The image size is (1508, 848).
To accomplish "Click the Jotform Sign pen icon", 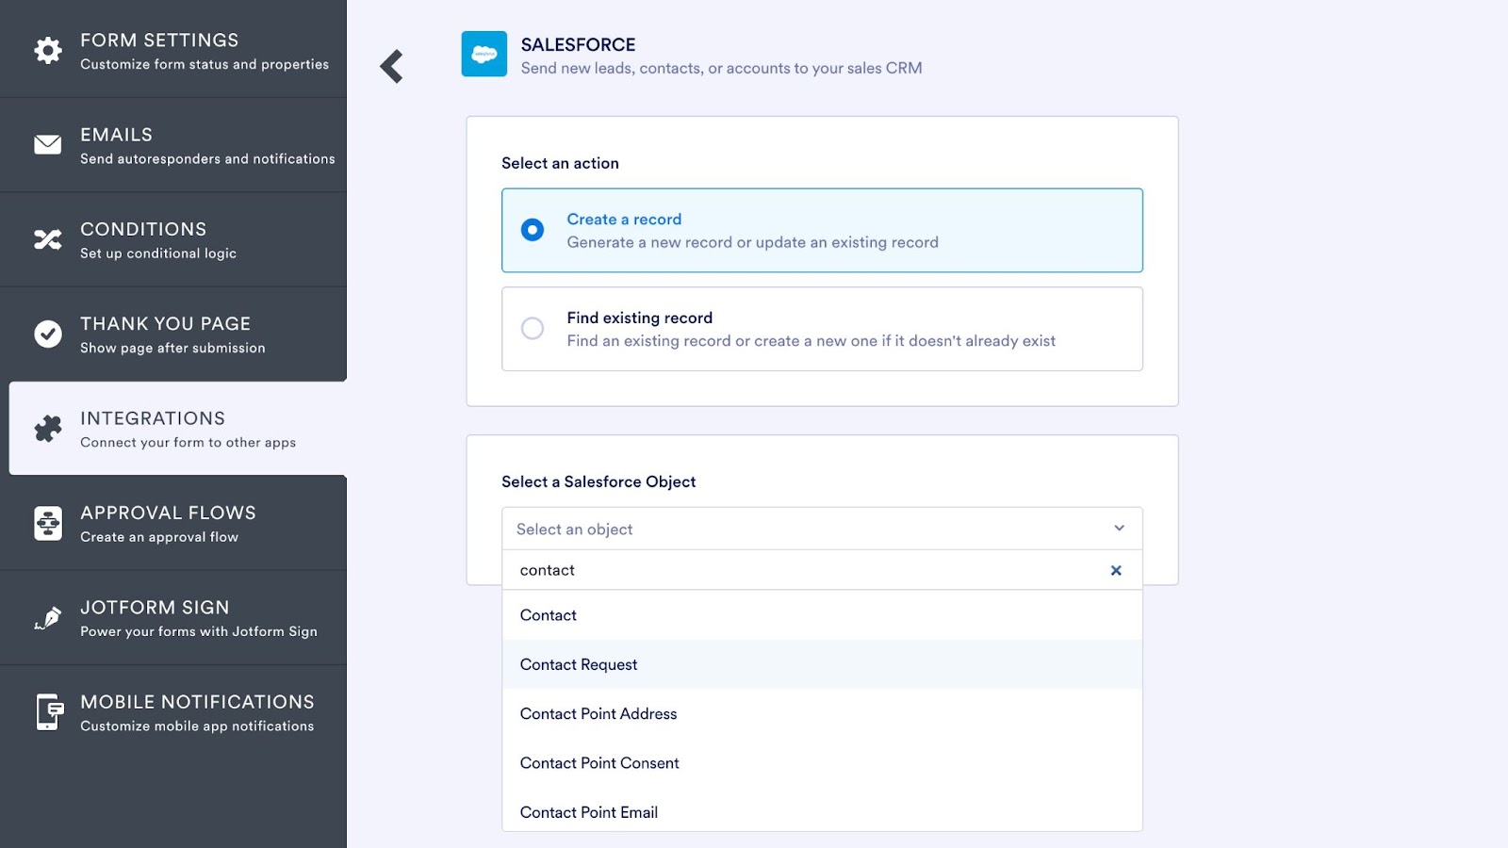I will point(48,618).
